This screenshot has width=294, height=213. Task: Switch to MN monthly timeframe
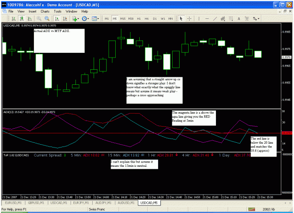click(x=170, y=18)
